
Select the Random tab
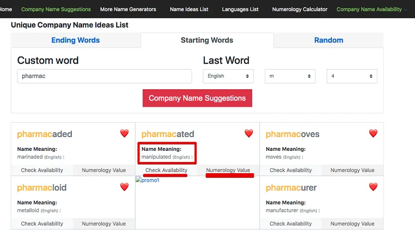click(x=328, y=40)
